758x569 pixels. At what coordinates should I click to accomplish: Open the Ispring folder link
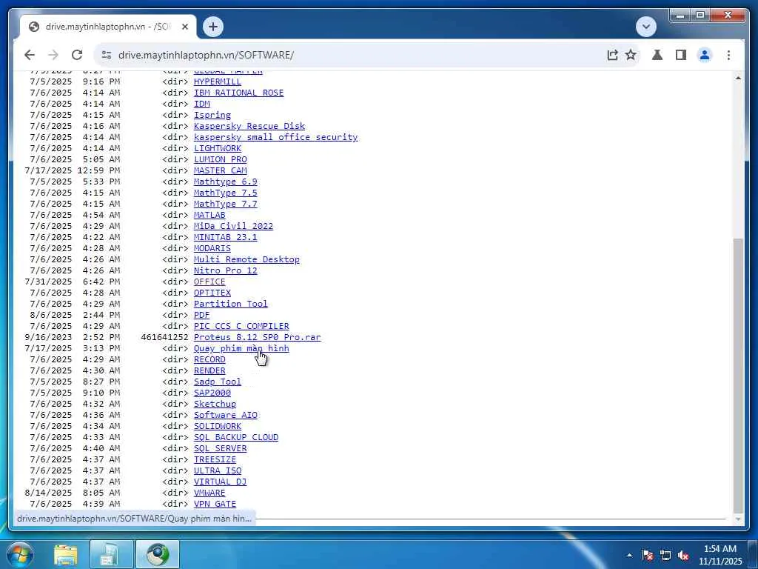click(212, 115)
